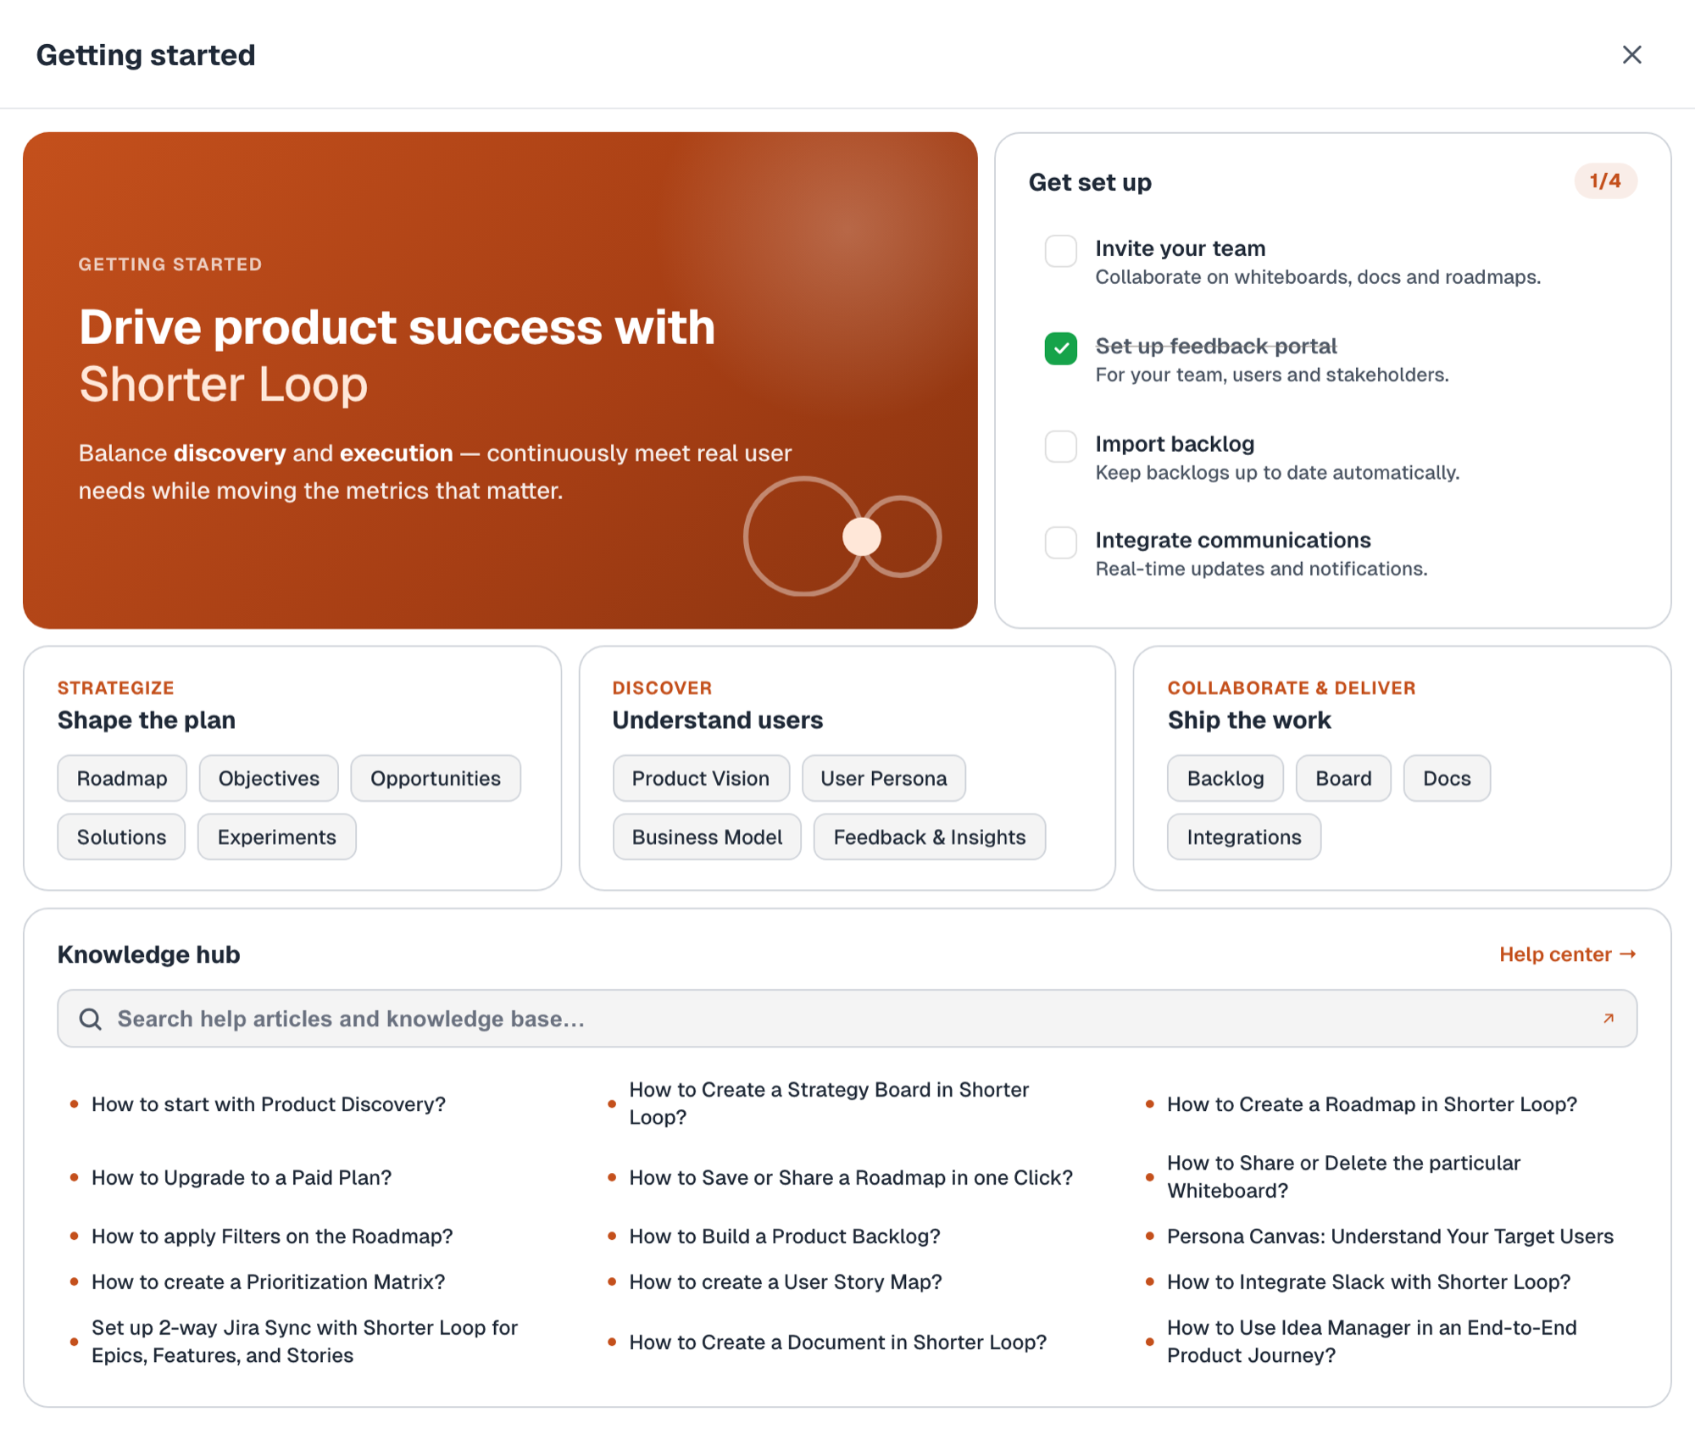Open the Experiments chip
Screen dimensions: 1695x1434
(x=277, y=836)
